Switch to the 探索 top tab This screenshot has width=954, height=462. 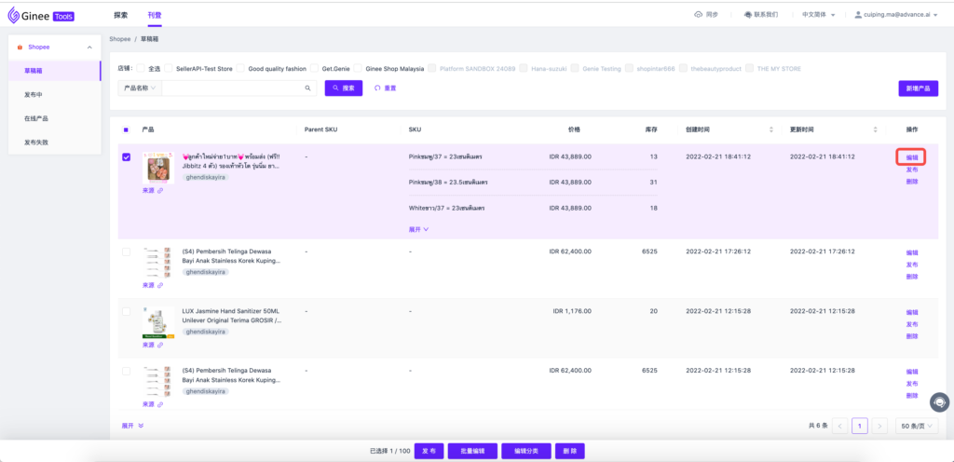click(x=120, y=16)
